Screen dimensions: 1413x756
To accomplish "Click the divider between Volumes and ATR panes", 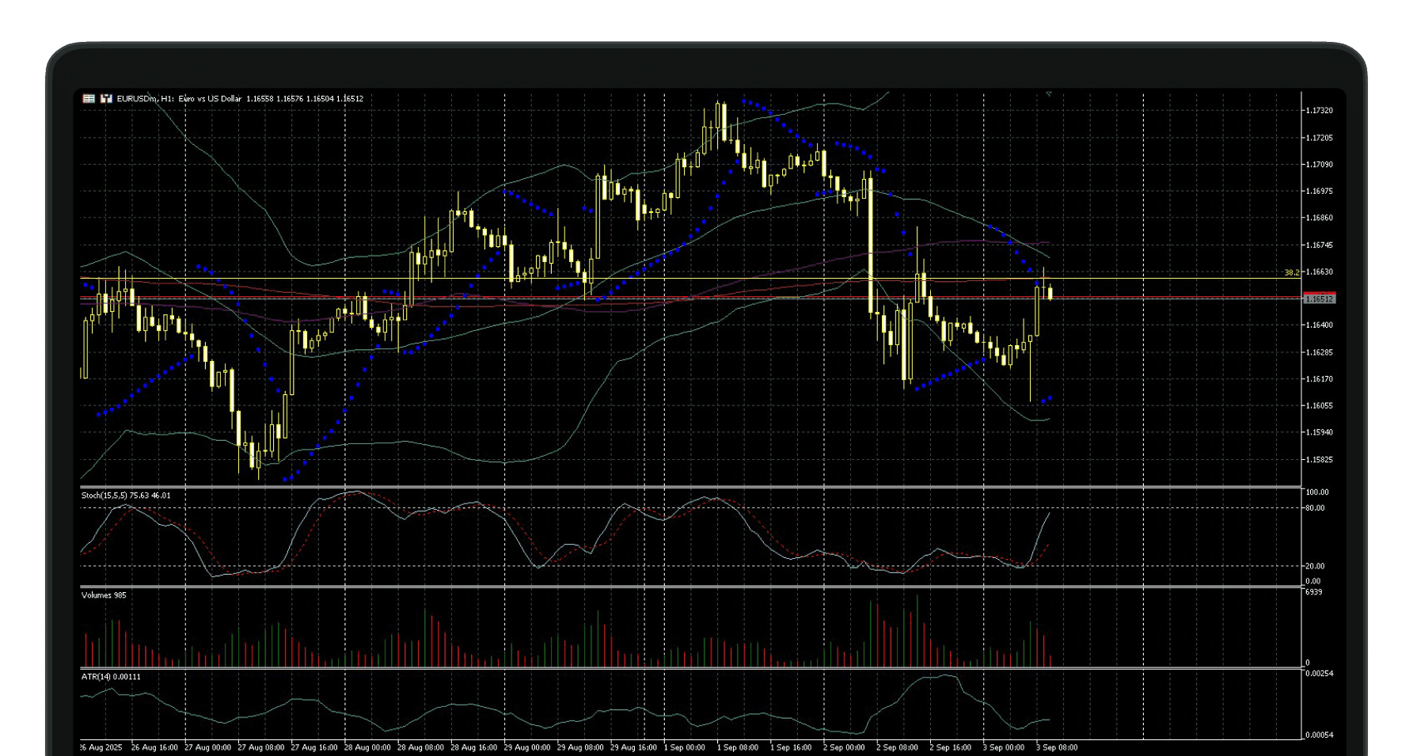I will pyautogui.click(x=689, y=668).
